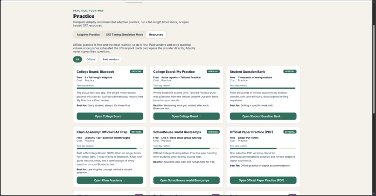
Task: Open Schoolhouse.world Bootcamps link button
Action: (186, 181)
